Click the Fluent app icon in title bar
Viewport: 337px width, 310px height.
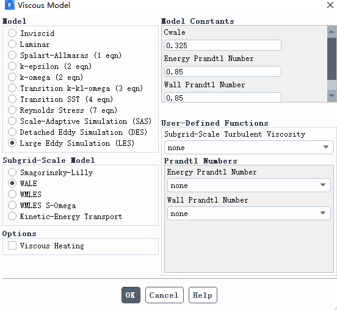click(x=9, y=5)
